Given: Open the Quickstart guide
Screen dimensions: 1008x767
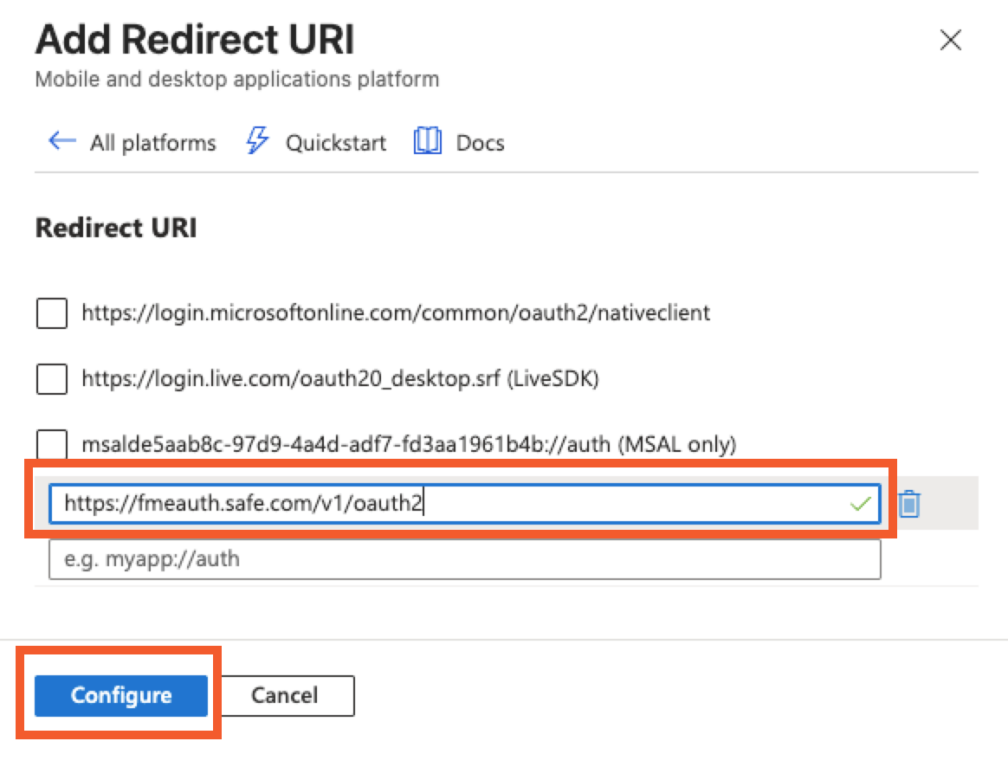Looking at the screenshot, I should coord(336,142).
